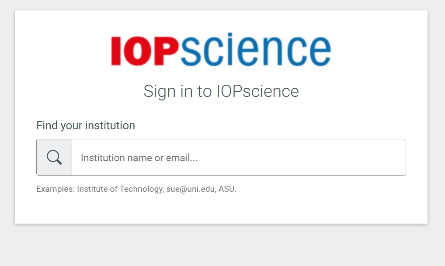Click the blue 'science' word in the logo
Screen dimensions: 445x266
(255, 50)
